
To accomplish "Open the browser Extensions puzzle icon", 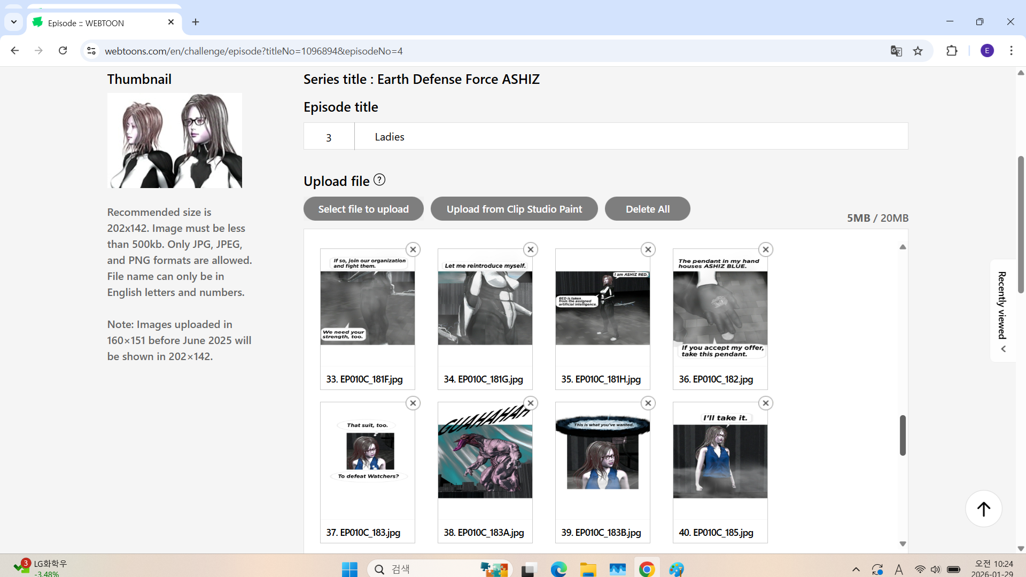I will (x=952, y=51).
